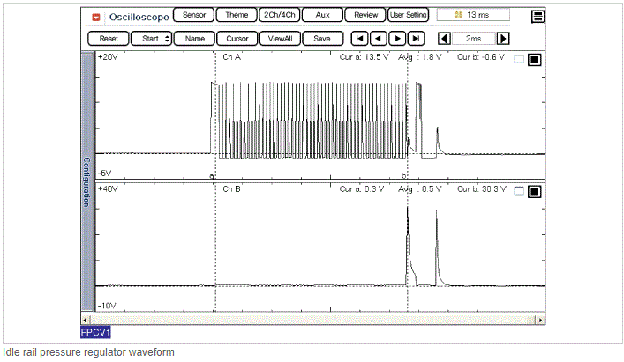Screen dimensions: 624x362
Task: Expand the vertical Configuration side panel
Action: point(86,182)
